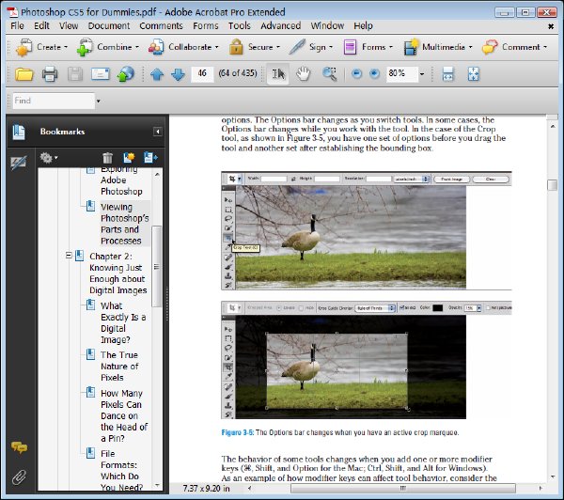Open the Comments menu
564x500 pixels.
(161, 26)
